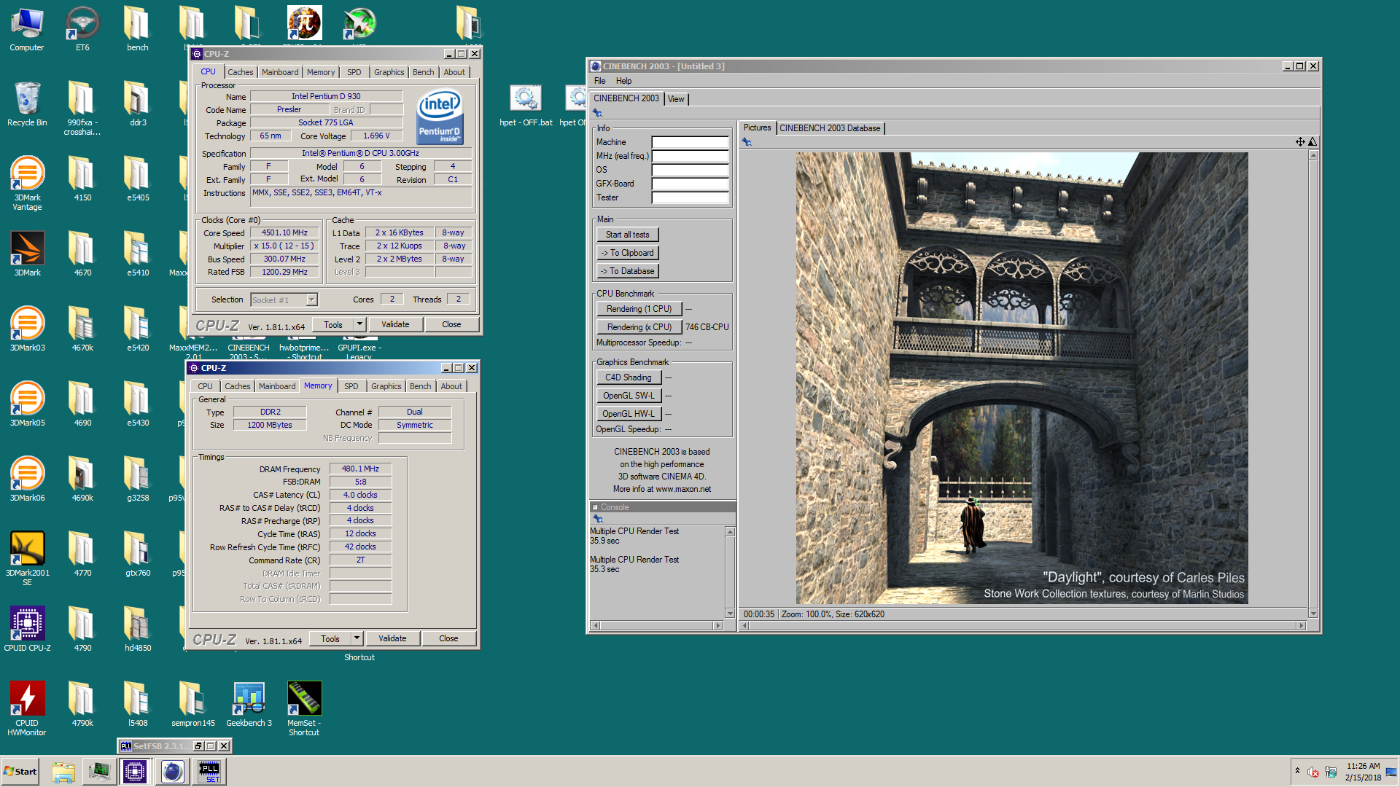Launch 3DMark Vantage shortcut
The height and width of the screenshot is (787, 1400).
[x=27, y=183]
